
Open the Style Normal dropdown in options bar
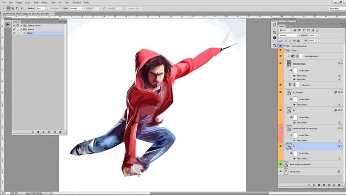77,8
